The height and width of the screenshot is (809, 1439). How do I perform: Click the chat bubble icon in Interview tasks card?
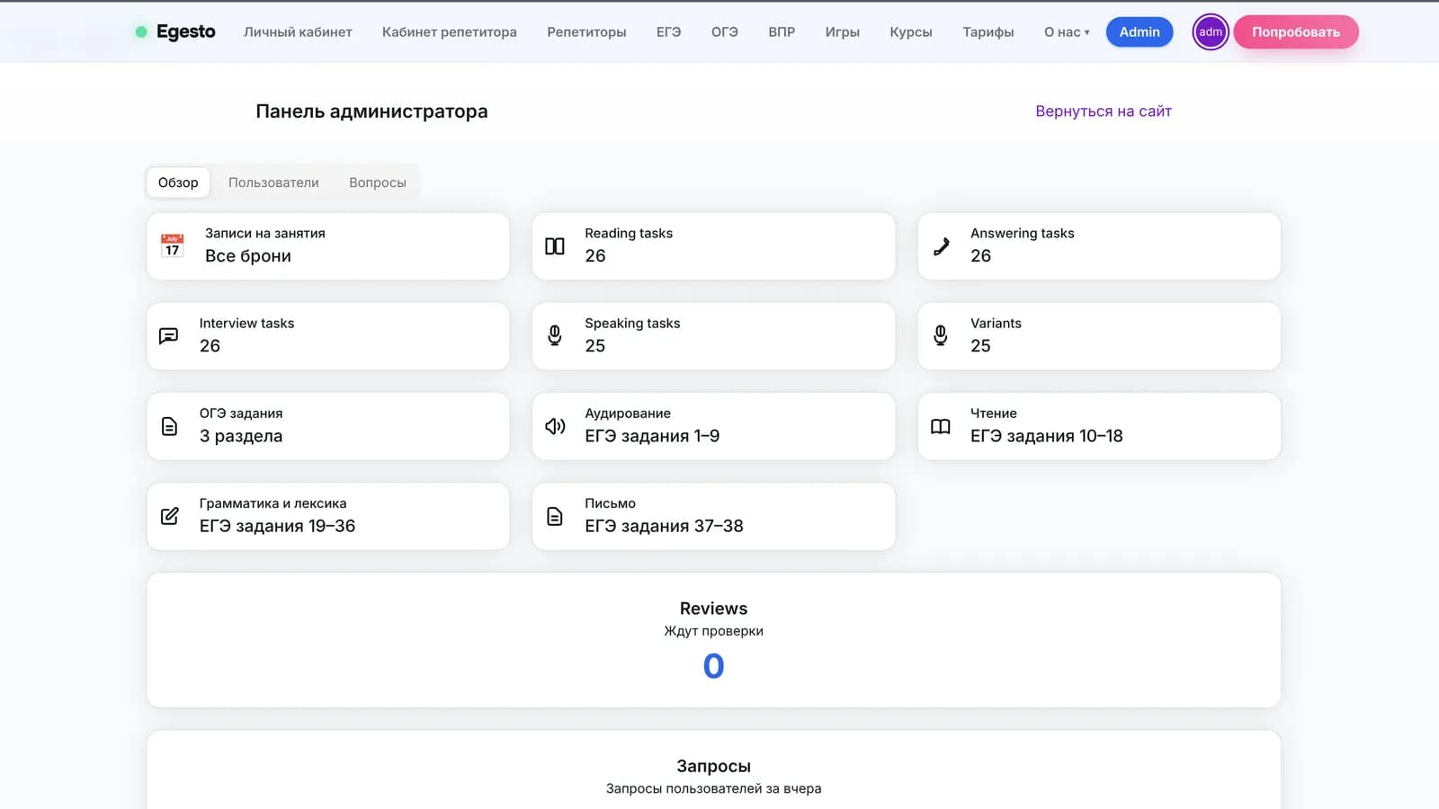pyautogui.click(x=168, y=336)
